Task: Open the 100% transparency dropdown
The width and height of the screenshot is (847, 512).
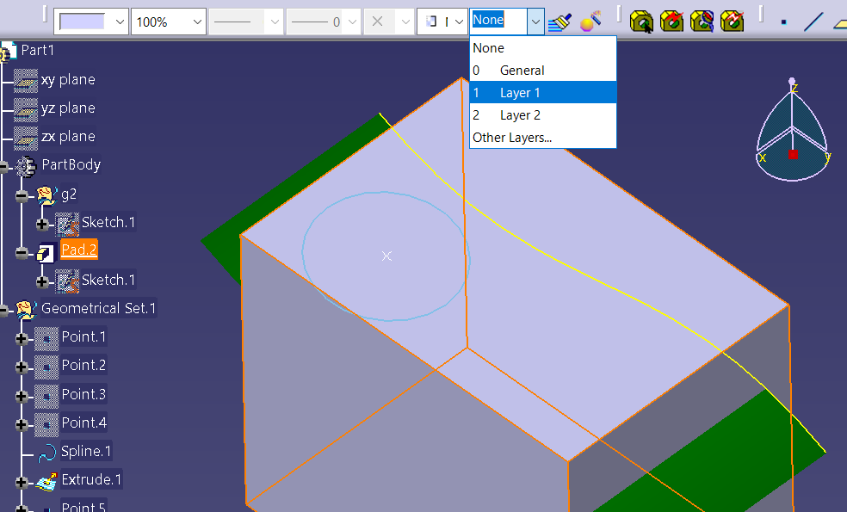Action: (197, 22)
